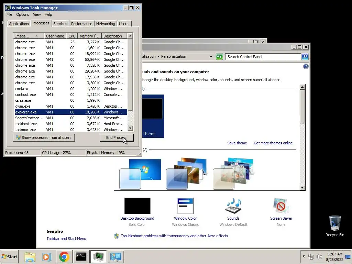
Task: Click Get more themes online link
Action: [273, 143]
